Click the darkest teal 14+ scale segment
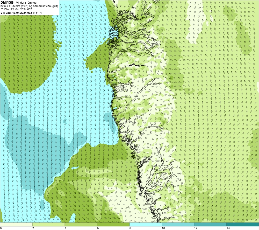The width and height of the screenshot is (259, 230). [x=243, y=224]
